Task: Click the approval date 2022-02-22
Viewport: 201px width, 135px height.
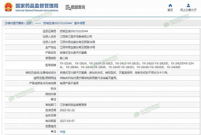Action: pyautogui.click(x=67, y=110)
